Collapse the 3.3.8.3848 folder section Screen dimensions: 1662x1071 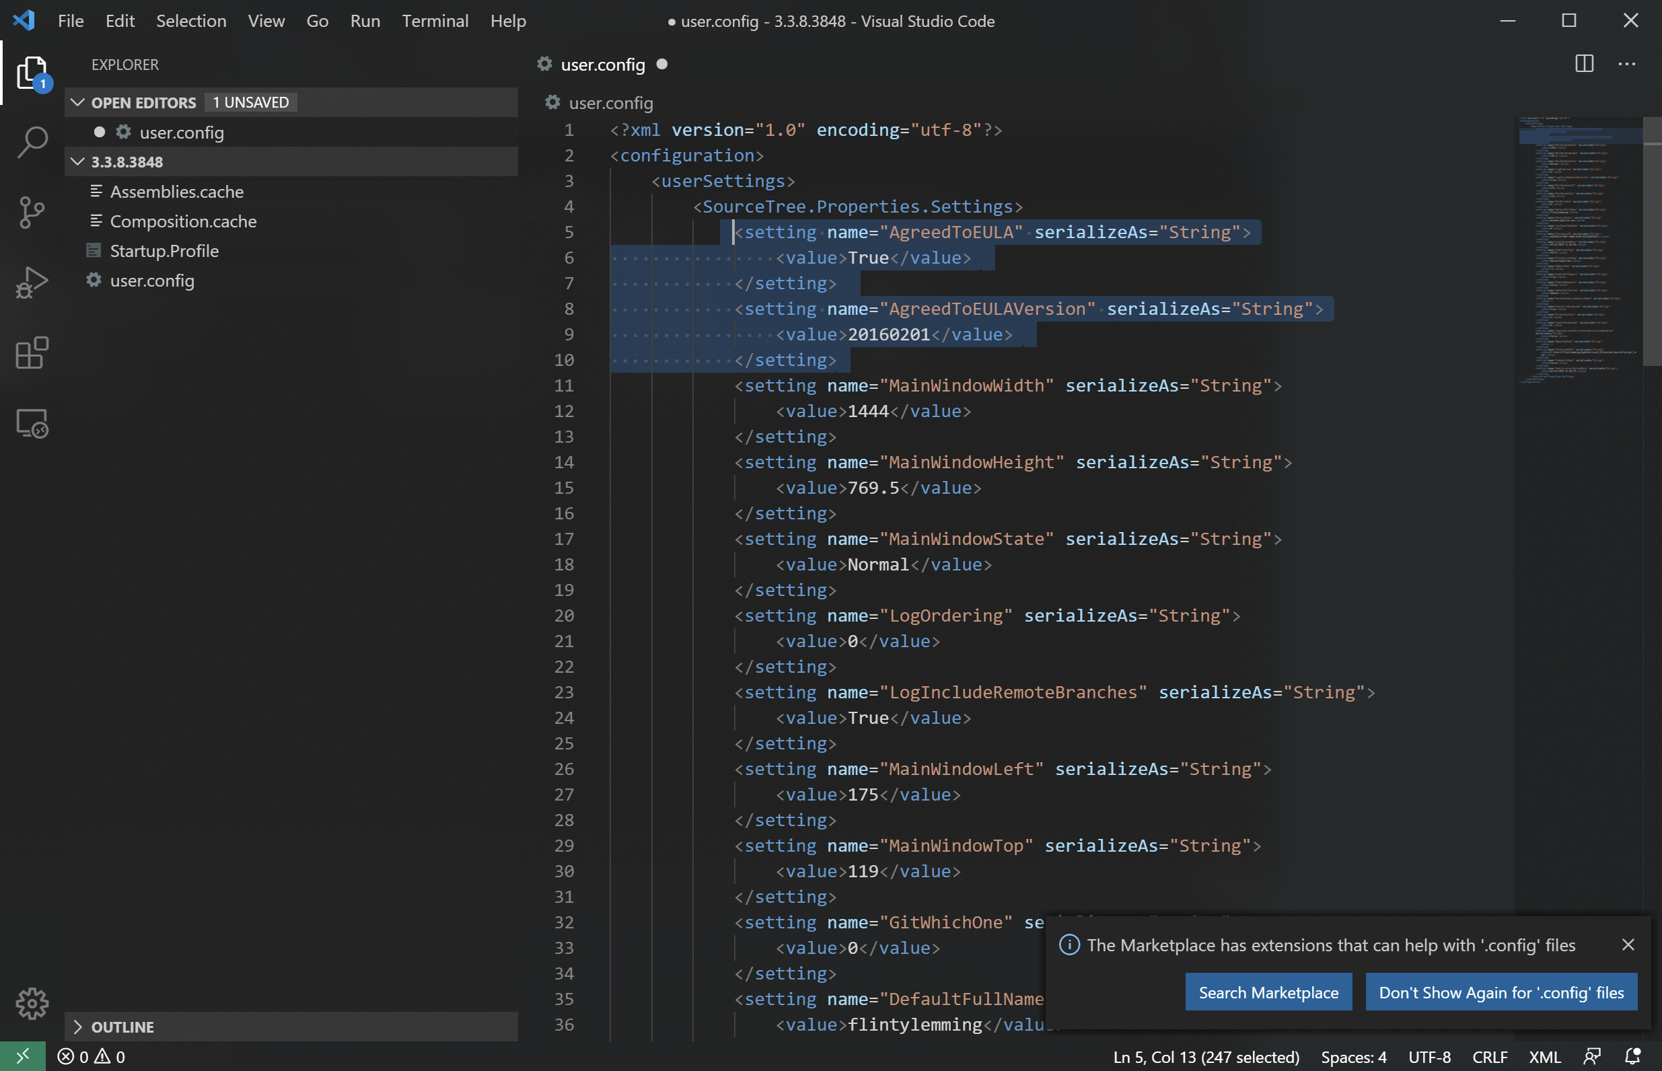tap(78, 161)
